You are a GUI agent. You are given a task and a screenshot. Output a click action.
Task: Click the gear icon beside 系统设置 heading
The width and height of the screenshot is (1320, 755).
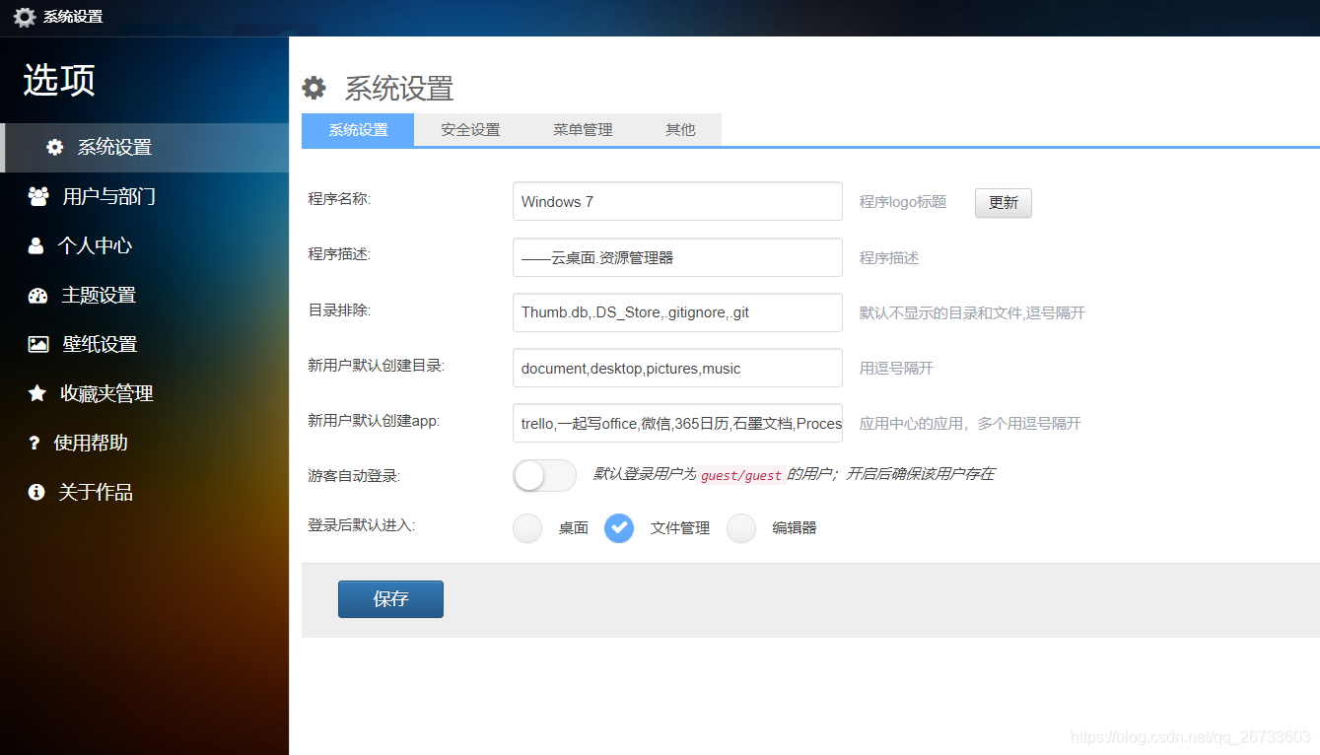313,88
